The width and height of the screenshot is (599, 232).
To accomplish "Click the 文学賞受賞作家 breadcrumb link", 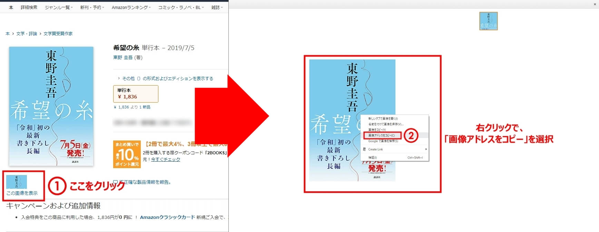I will (x=58, y=33).
